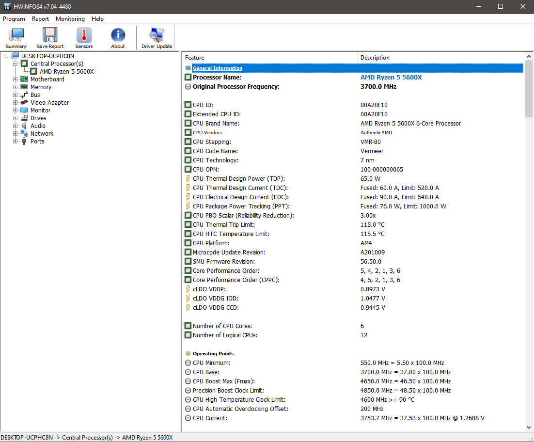Expand the Memory tree node
This screenshot has width=534, height=442.
[x=15, y=87]
